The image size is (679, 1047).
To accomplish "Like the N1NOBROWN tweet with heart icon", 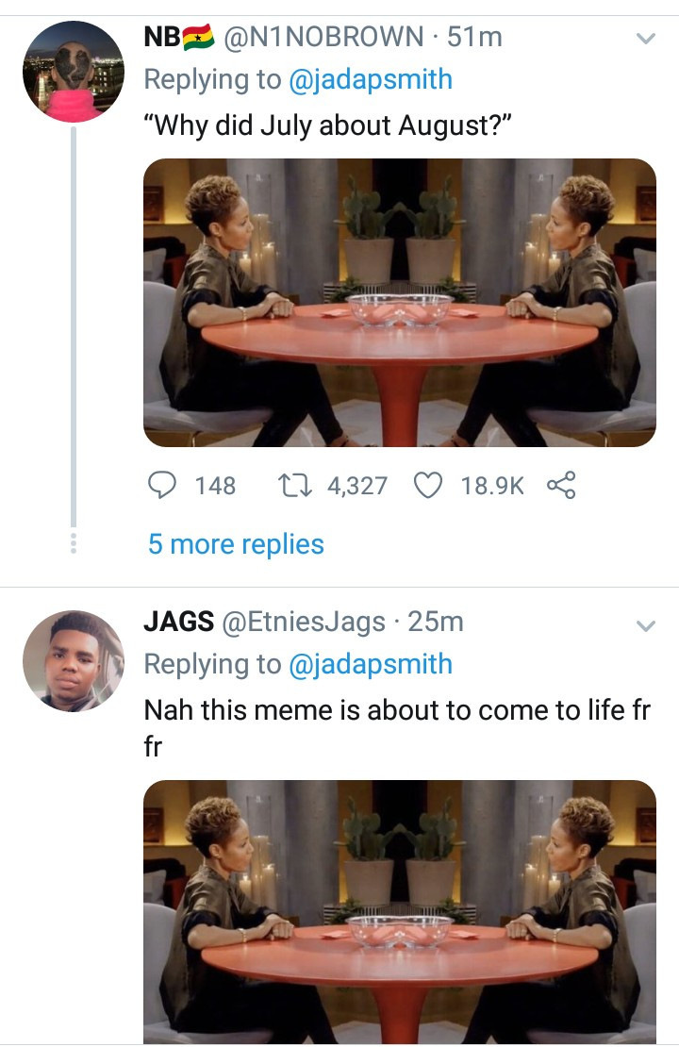I will (x=429, y=486).
